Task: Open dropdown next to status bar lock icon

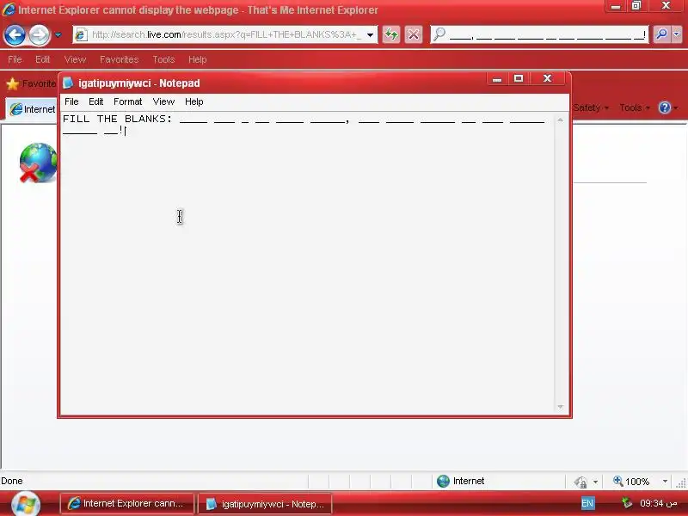Action: [595, 482]
